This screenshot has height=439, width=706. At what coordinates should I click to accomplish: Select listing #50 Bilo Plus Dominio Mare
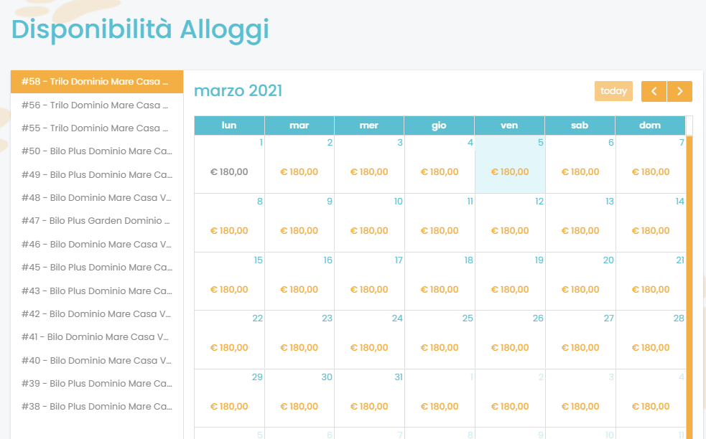coord(96,151)
